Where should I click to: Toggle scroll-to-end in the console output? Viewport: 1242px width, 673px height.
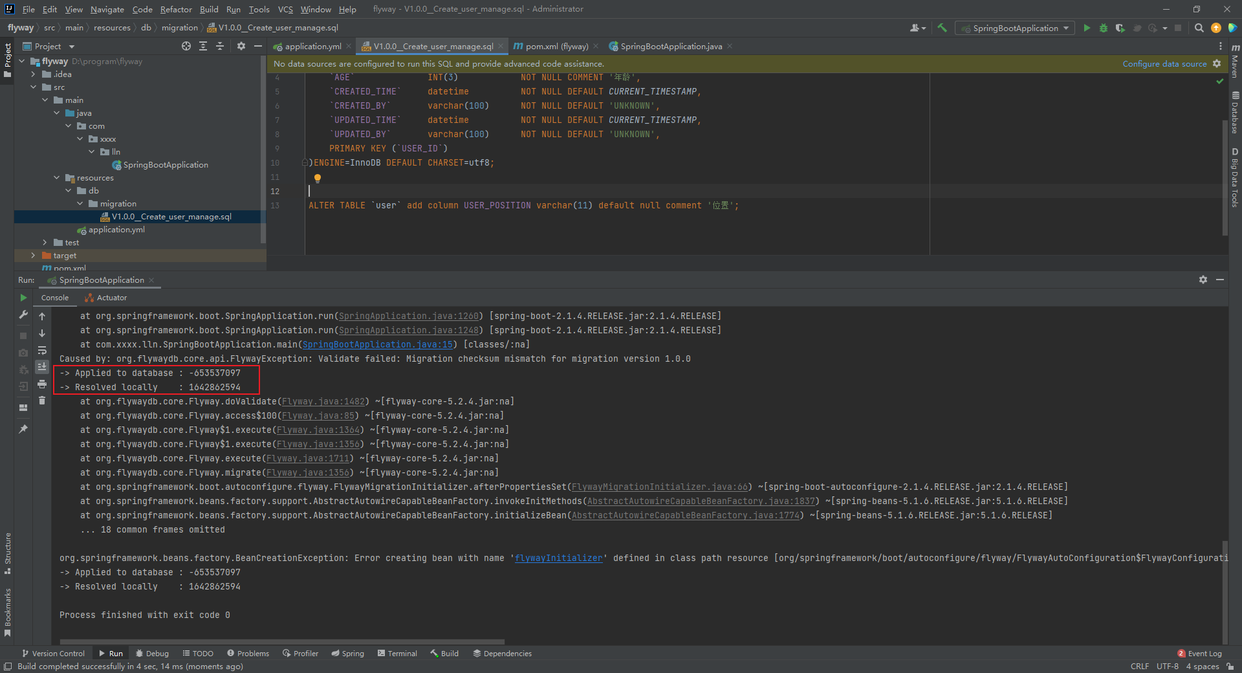[x=42, y=368]
